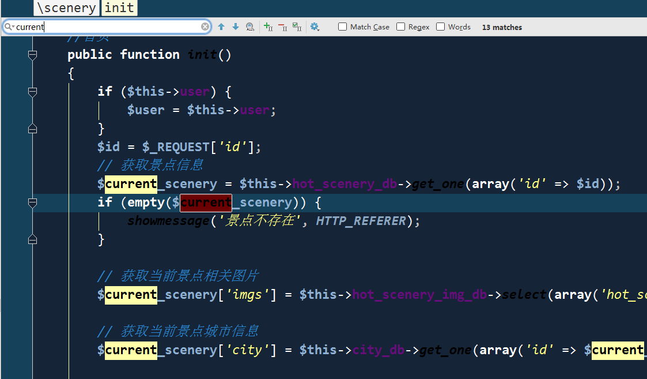Image resolution: width=647 pixels, height=379 pixels.
Task: Go to previous search occurrence
Action: [x=221, y=27]
